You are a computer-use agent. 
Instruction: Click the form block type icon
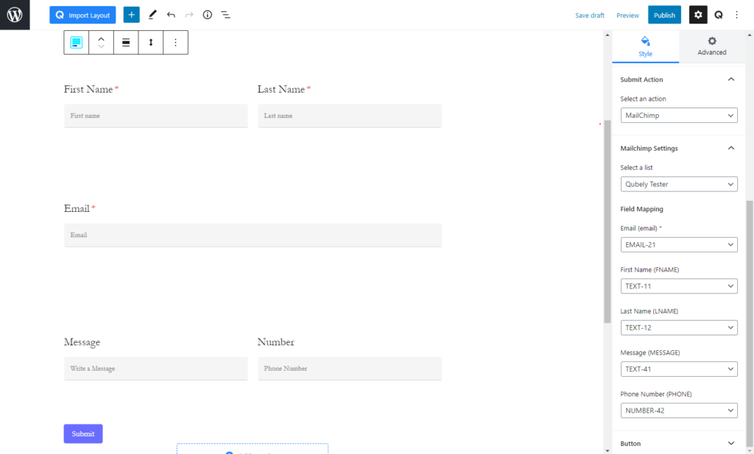coord(77,42)
